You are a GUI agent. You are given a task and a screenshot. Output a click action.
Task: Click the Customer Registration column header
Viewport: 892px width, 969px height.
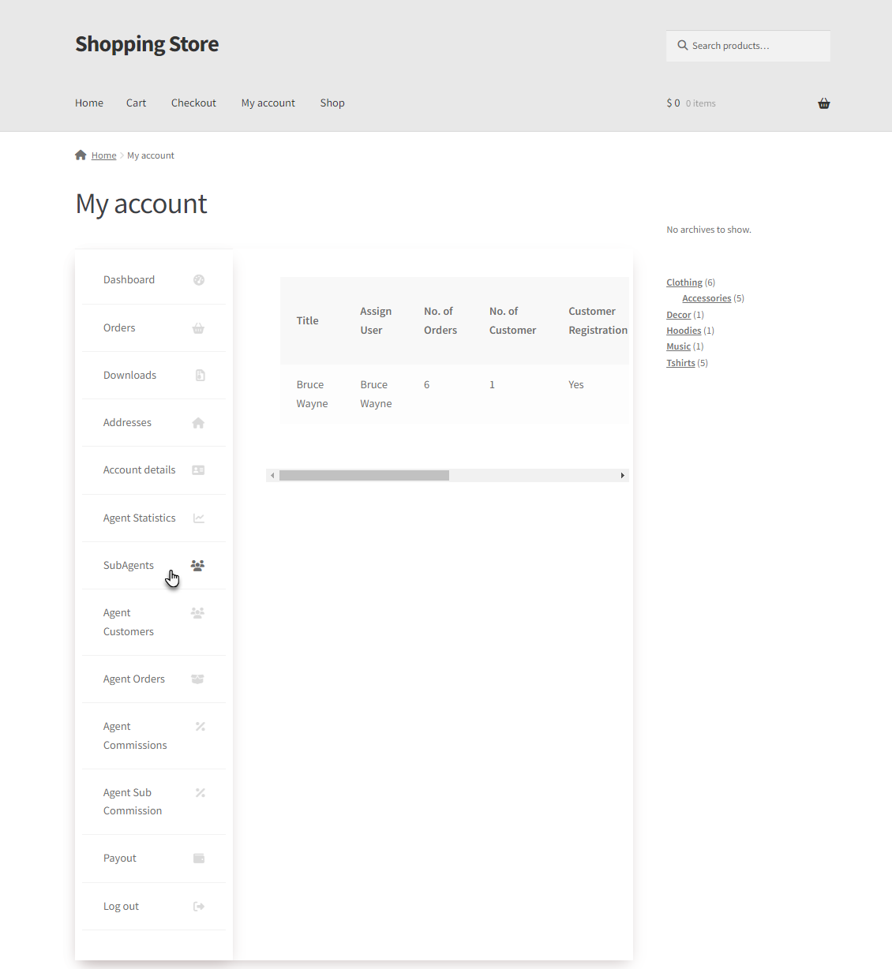click(x=598, y=321)
